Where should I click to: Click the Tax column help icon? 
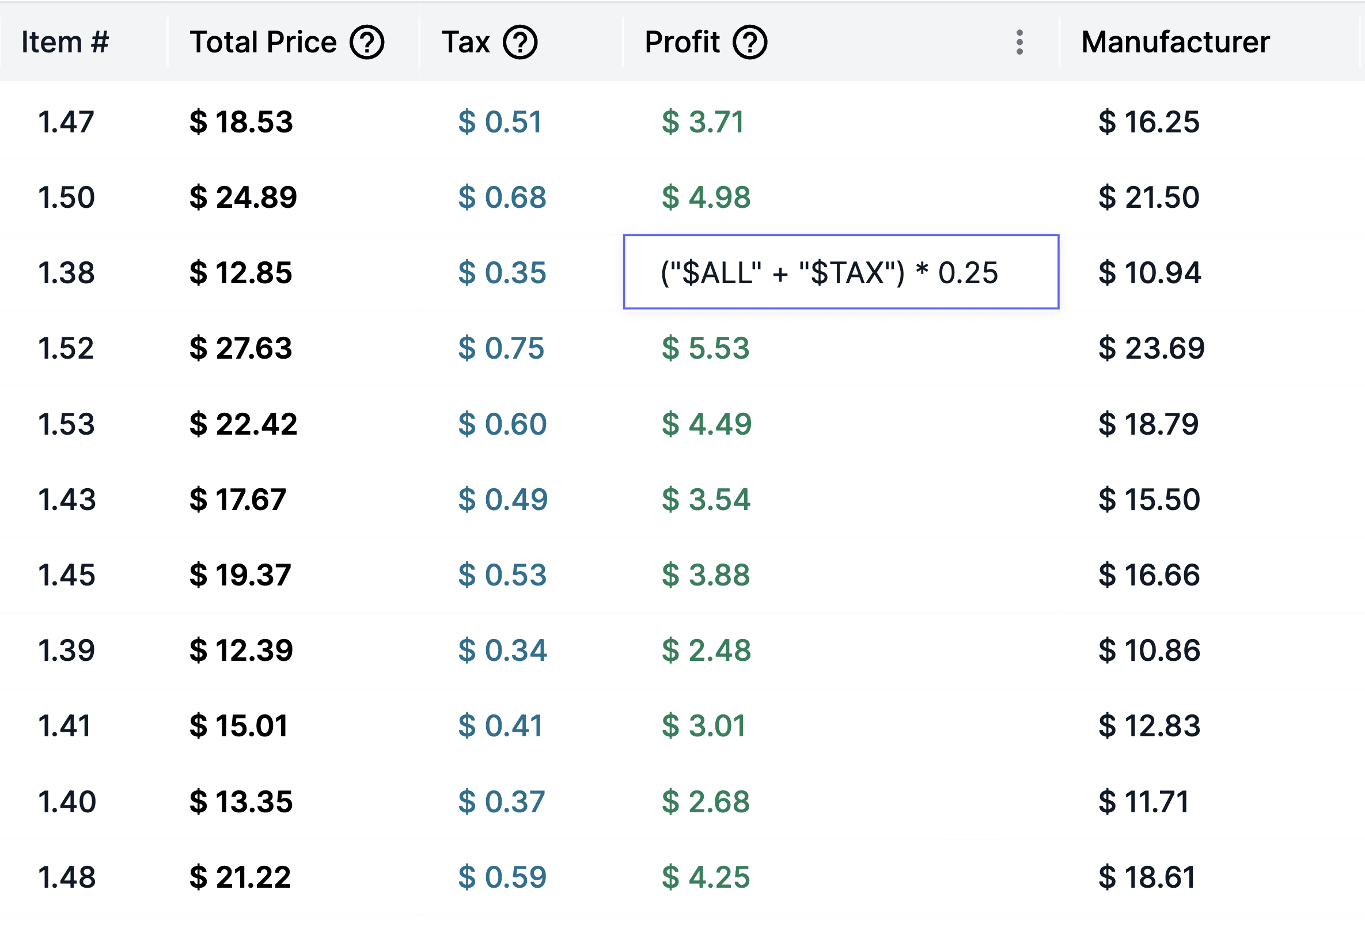pyautogui.click(x=520, y=42)
